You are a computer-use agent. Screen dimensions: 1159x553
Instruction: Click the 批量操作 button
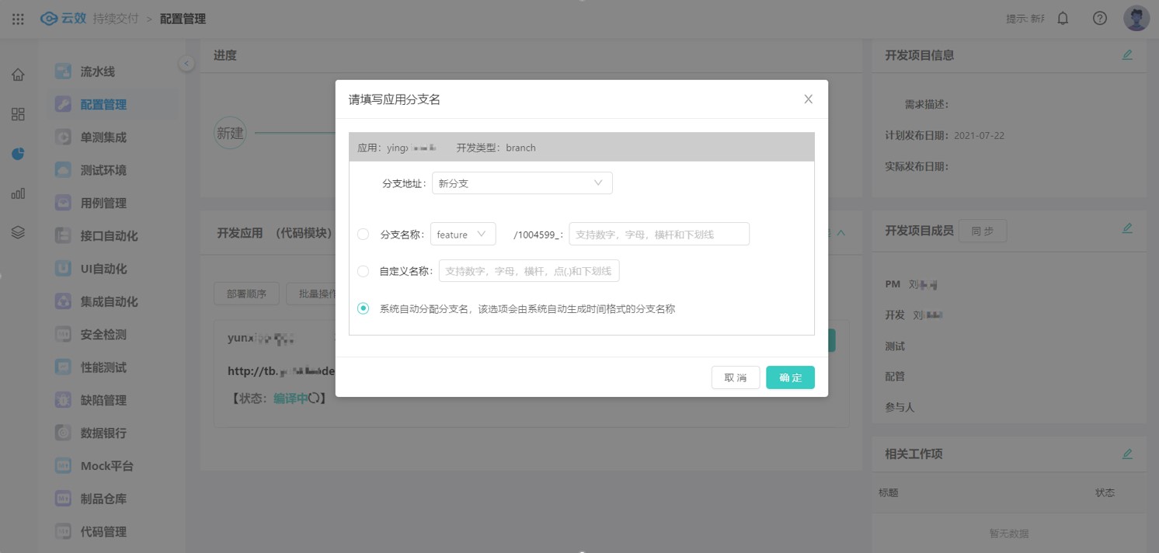click(312, 294)
